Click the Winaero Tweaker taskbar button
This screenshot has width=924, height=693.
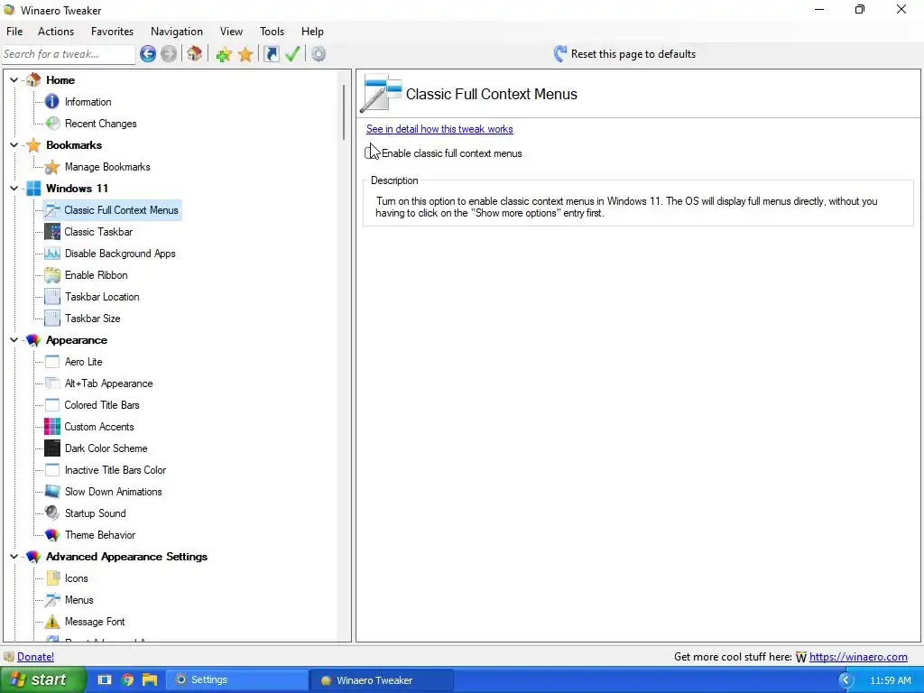point(382,680)
